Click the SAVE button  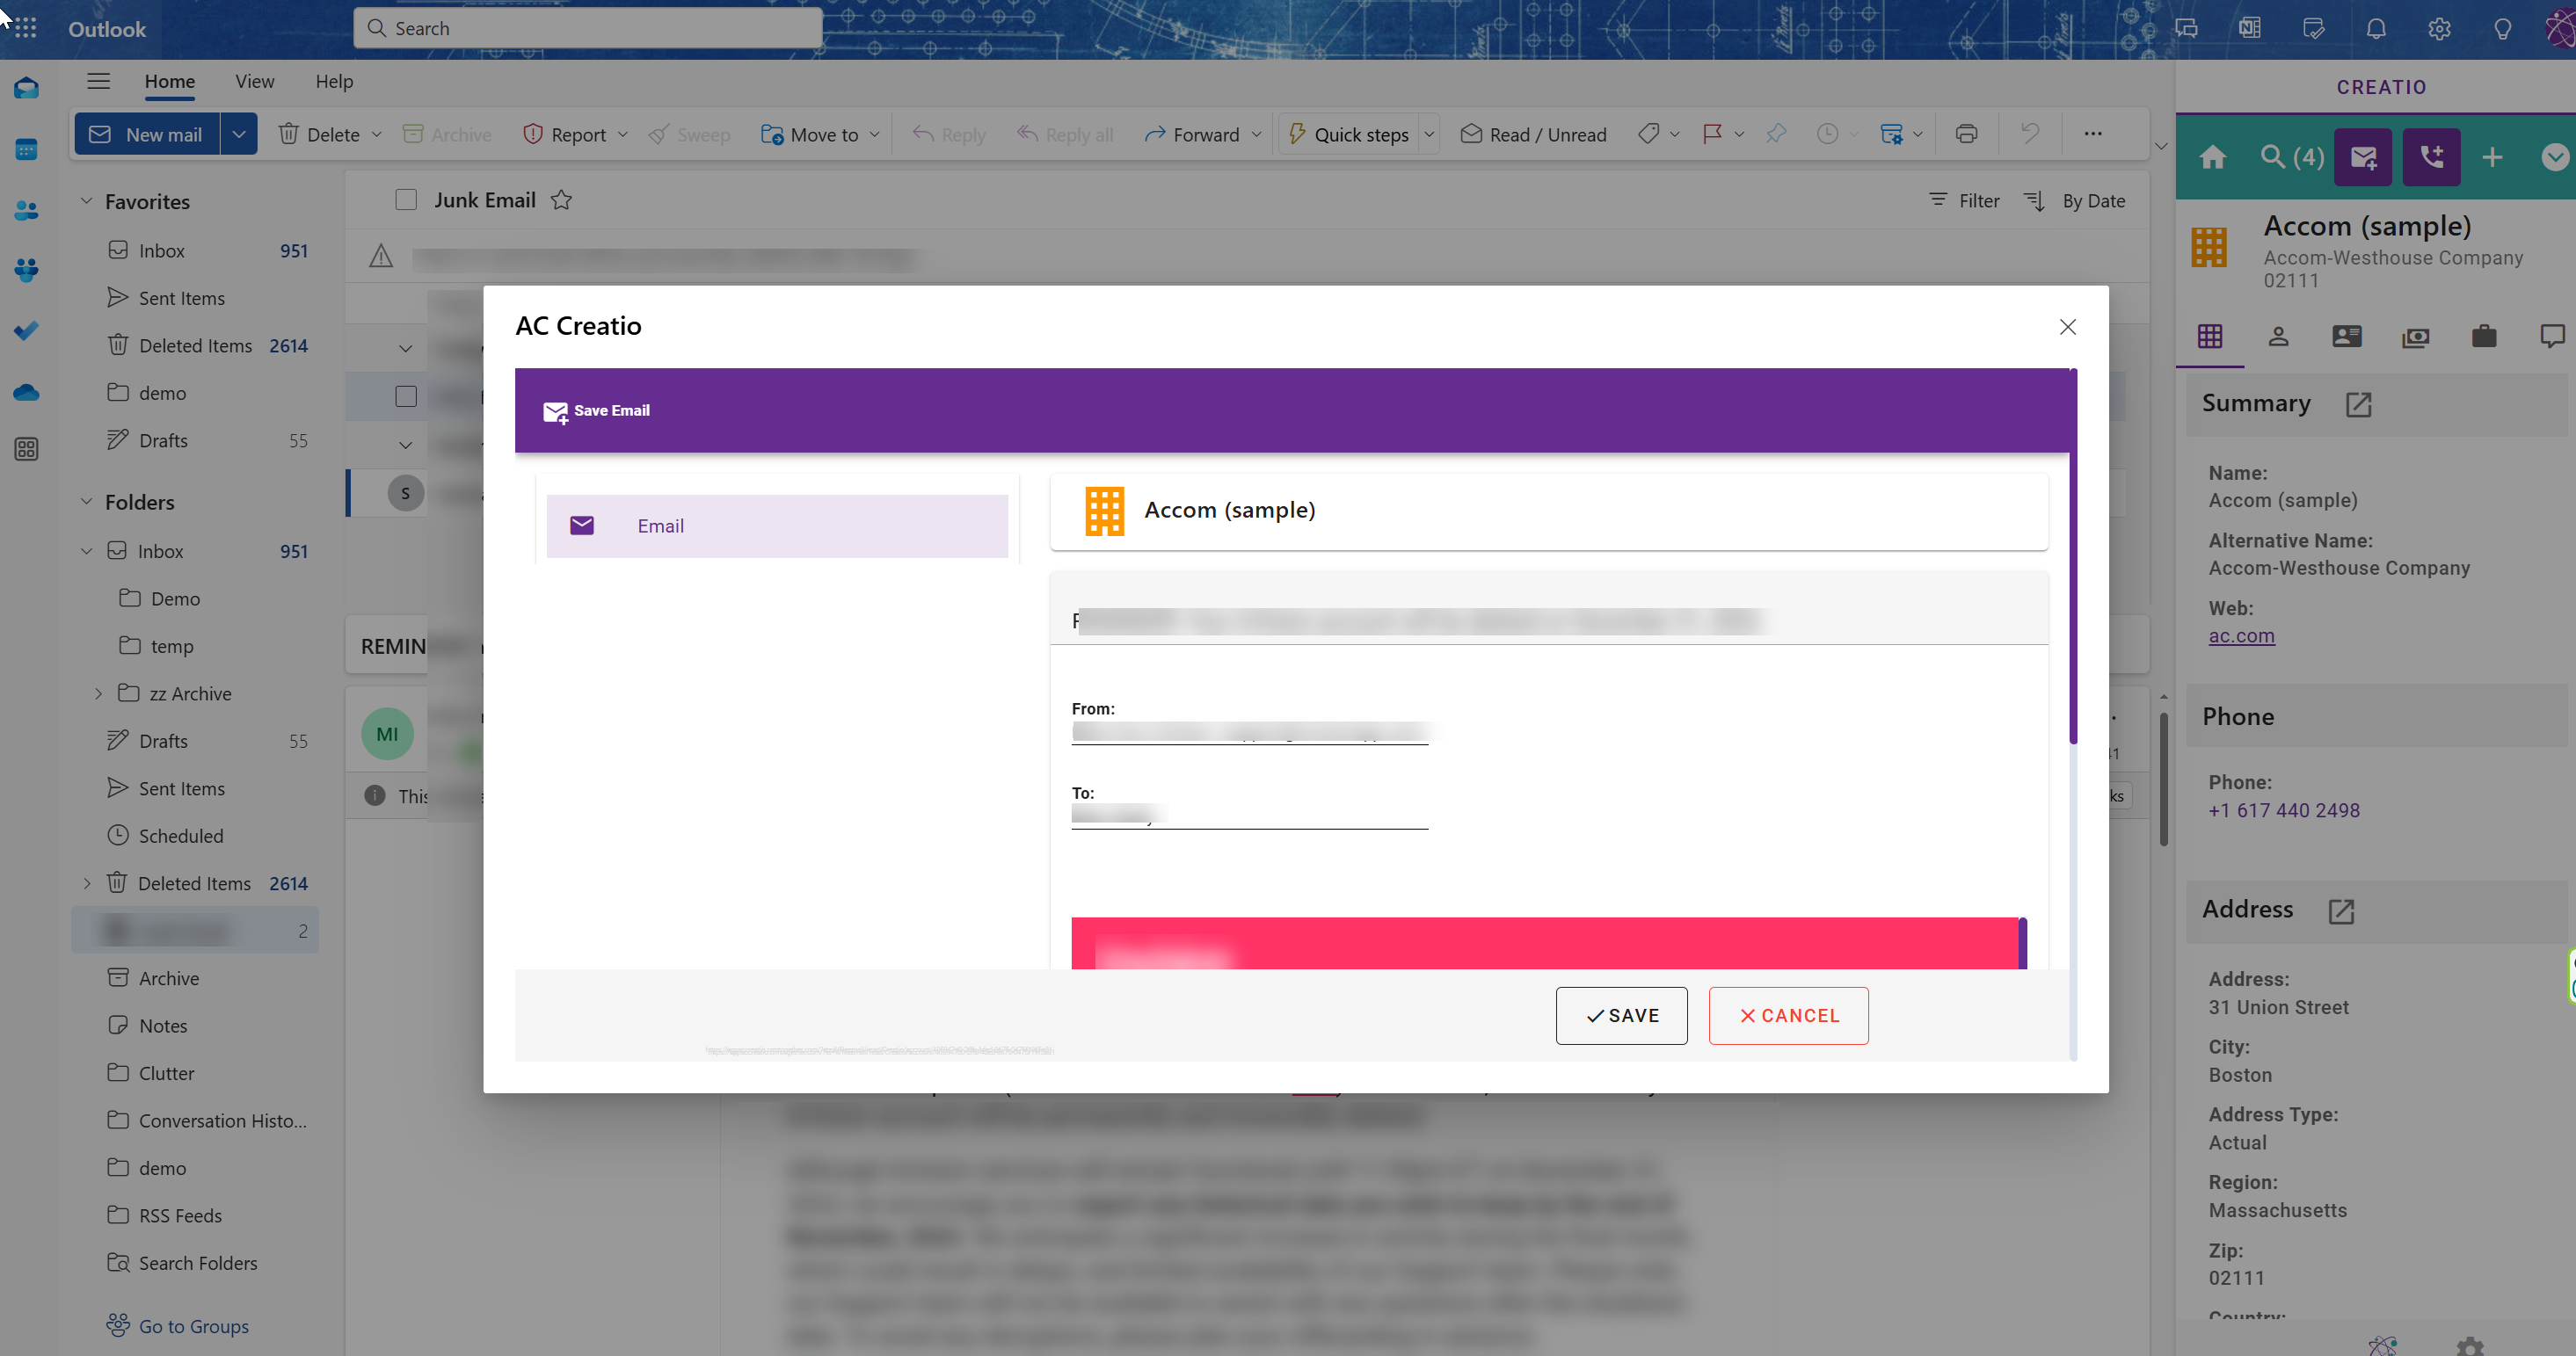[x=1621, y=1015]
